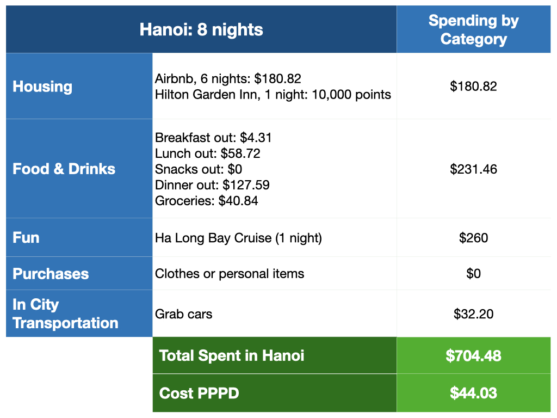The image size is (557, 418).
Task: Click the 'In City Transportation' label
Action: pyautogui.click(x=65, y=313)
